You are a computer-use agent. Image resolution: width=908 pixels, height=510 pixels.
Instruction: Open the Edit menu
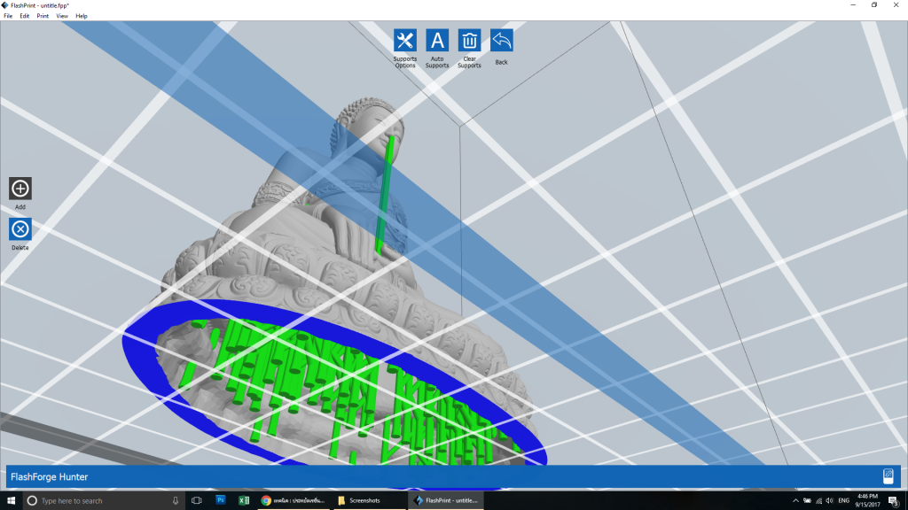tap(24, 16)
